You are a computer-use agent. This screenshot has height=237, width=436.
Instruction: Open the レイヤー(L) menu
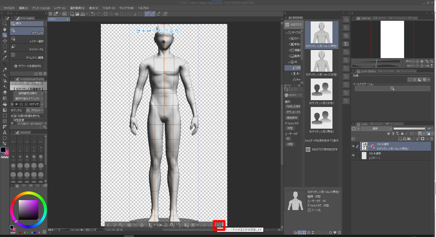(x=60, y=8)
